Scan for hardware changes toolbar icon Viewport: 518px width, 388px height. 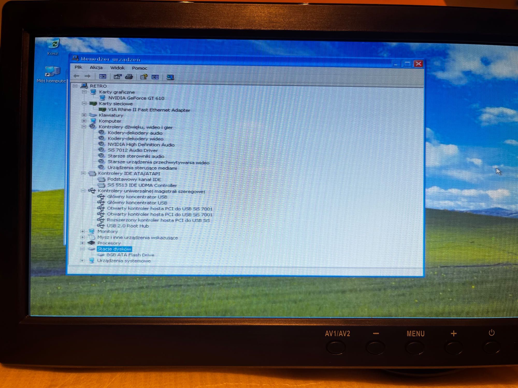tap(170, 77)
